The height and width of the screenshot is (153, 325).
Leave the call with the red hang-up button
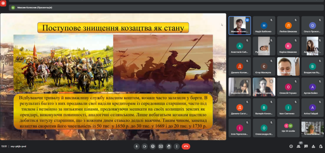pos(186,147)
